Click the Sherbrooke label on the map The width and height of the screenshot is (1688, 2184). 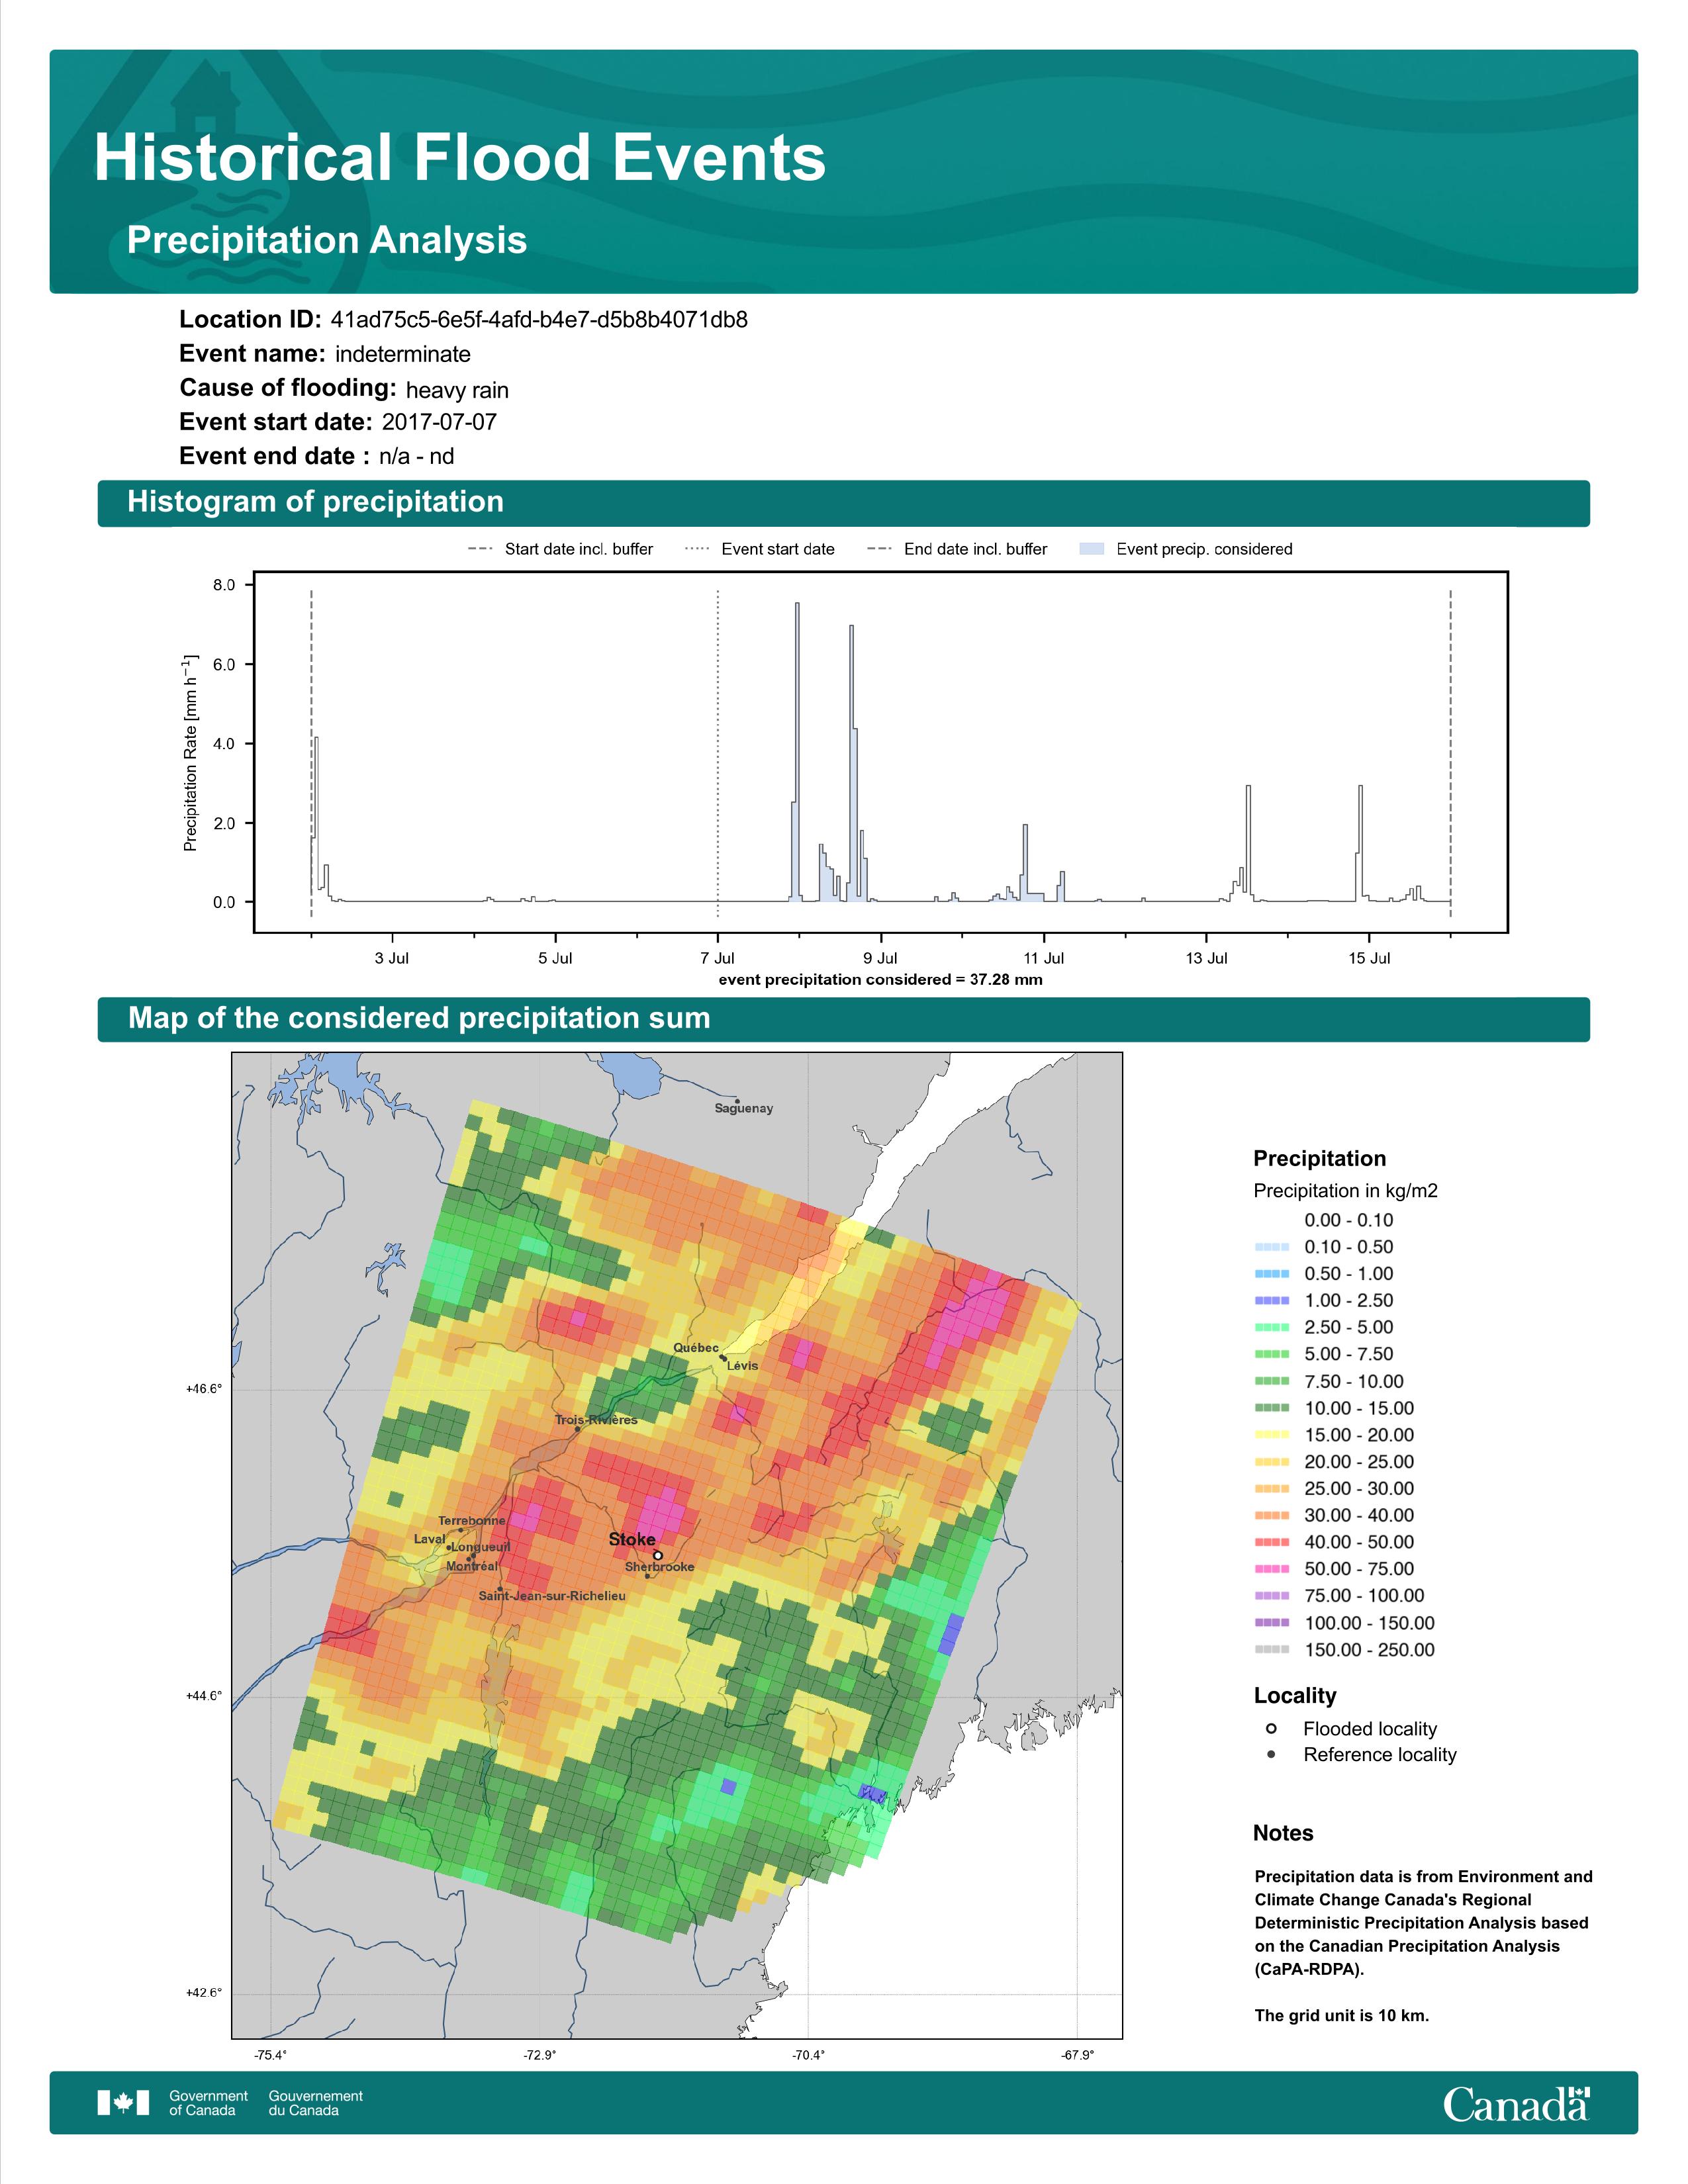pyautogui.click(x=659, y=1567)
